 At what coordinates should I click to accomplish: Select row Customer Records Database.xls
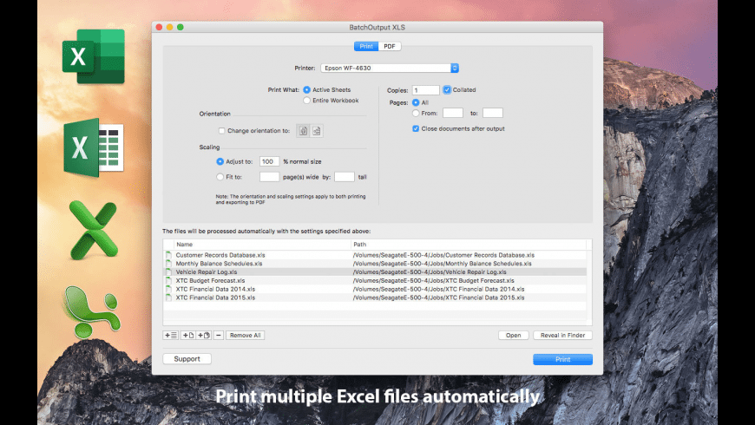[x=375, y=255]
